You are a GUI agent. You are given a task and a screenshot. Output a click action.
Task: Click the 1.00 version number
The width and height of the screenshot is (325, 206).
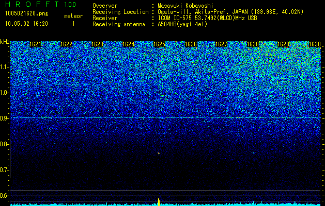pyautogui.click(x=70, y=5)
